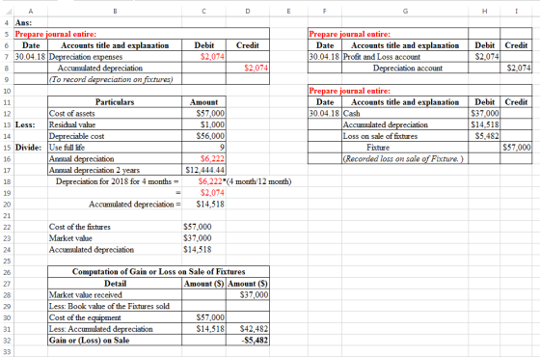This screenshot has height=357, width=540.
Task: Click 'Profit and Loss account' cell
Action: pyautogui.click(x=405, y=57)
